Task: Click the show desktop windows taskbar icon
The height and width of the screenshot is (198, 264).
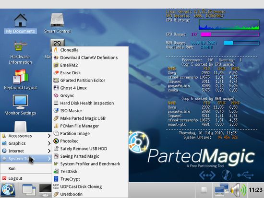Action: point(29,190)
